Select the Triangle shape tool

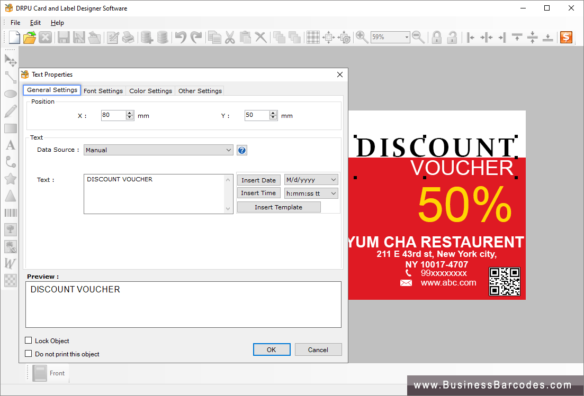[11, 196]
